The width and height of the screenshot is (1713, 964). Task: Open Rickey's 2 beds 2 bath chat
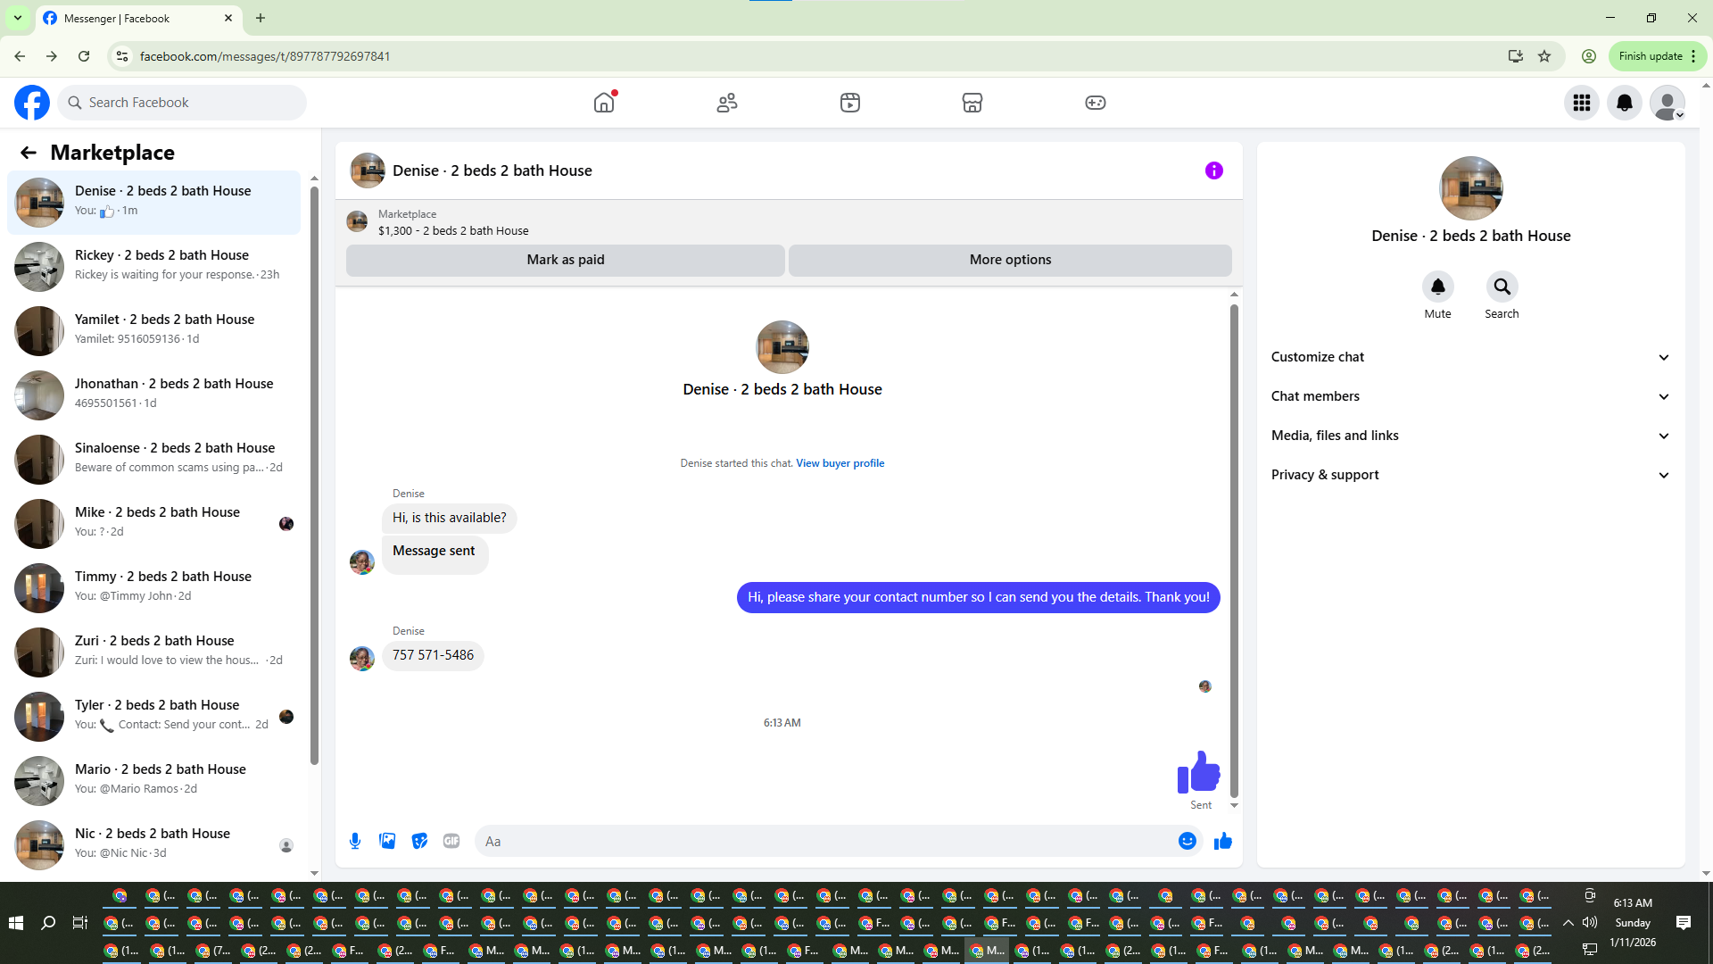pos(153,267)
